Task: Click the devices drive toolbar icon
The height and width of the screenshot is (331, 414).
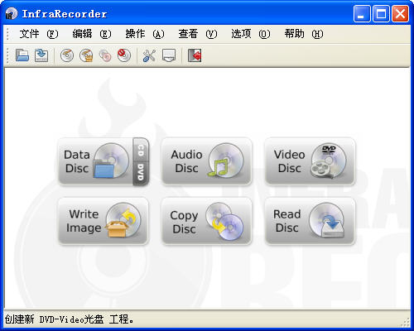Action: pyautogui.click(x=169, y=55)
